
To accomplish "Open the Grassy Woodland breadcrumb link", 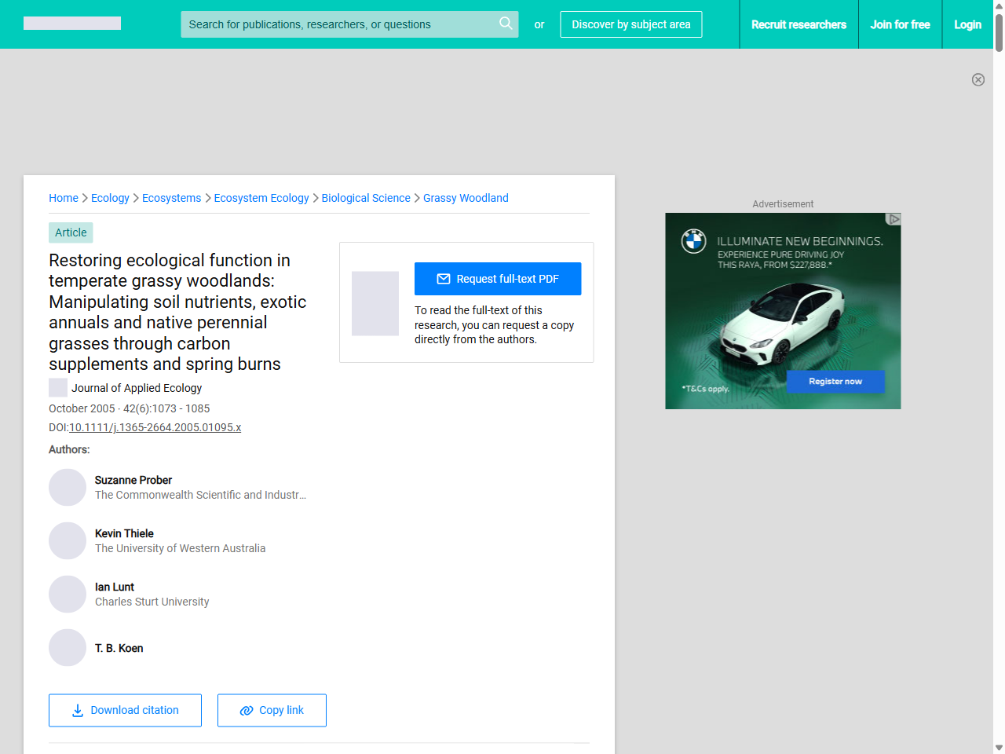I will click(466, 198).
